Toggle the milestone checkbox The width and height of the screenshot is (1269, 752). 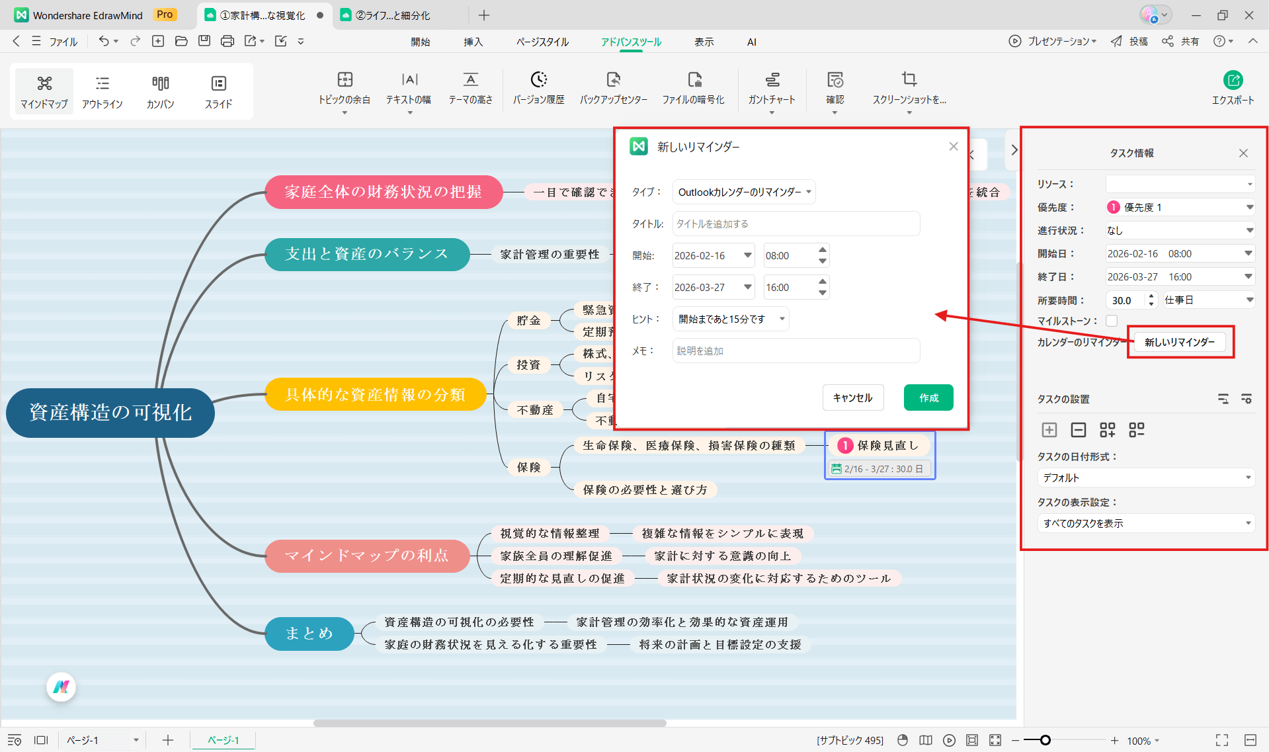[1112, 320]
